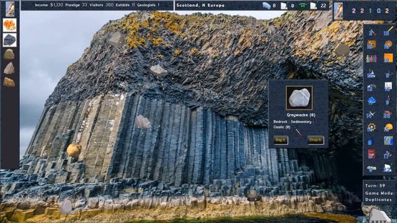Screen dimensions: 397x223
Task: Select the Greywacke rock thumbnail in popup
Action: (x=299, y=98)
